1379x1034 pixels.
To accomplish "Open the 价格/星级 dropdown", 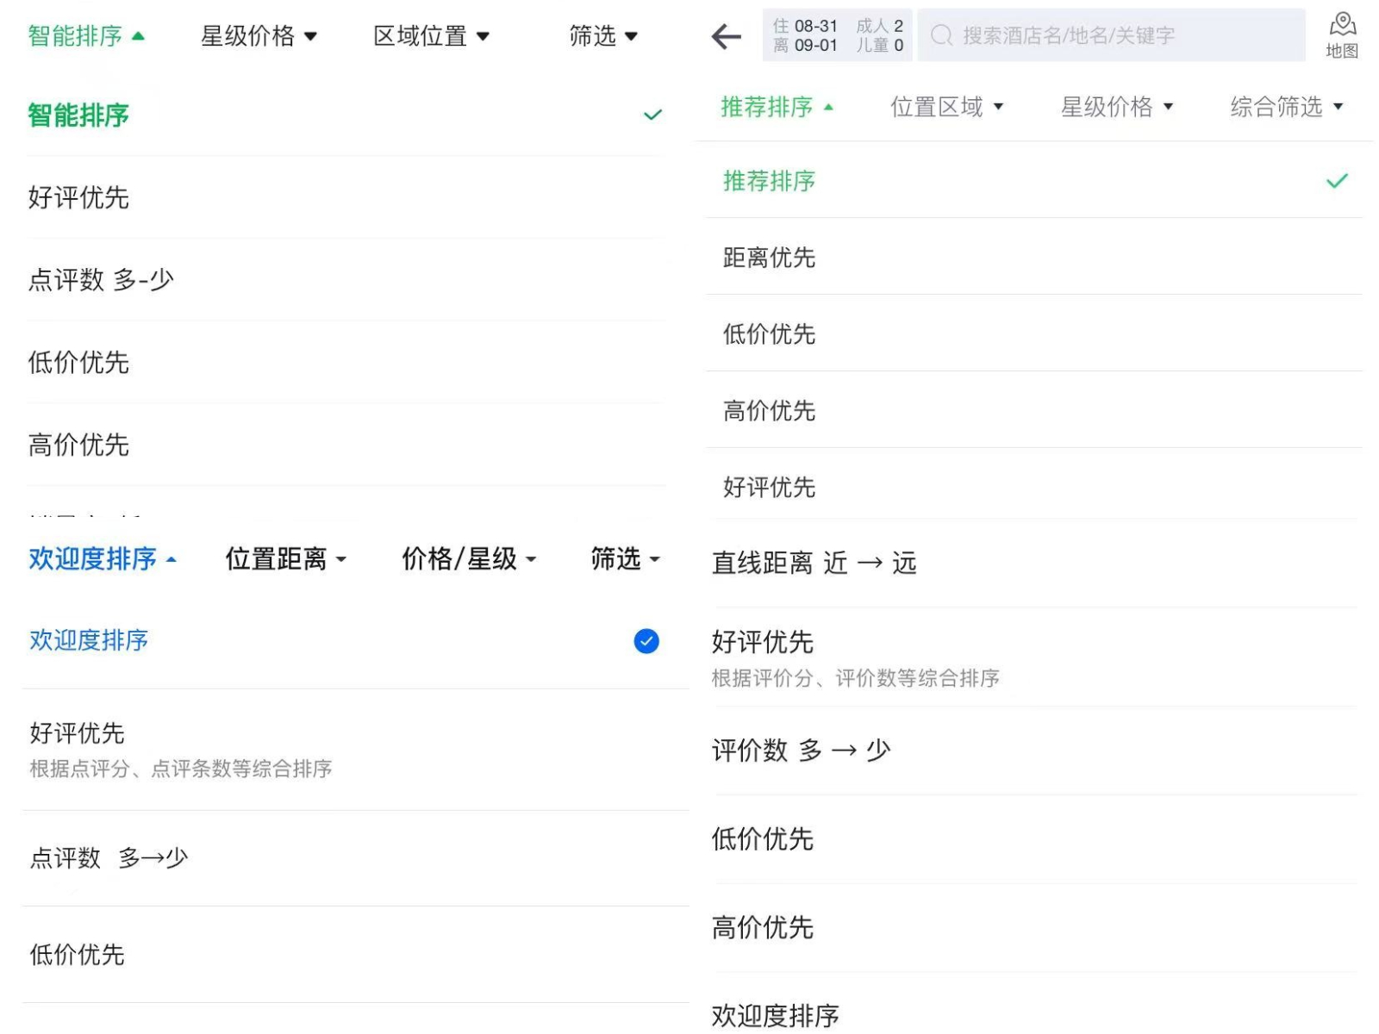I will (468, 559).
